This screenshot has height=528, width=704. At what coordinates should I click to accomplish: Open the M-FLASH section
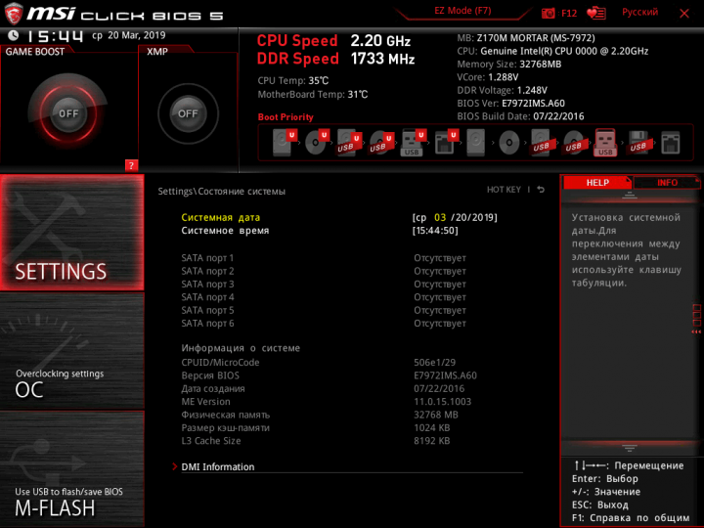71,468
